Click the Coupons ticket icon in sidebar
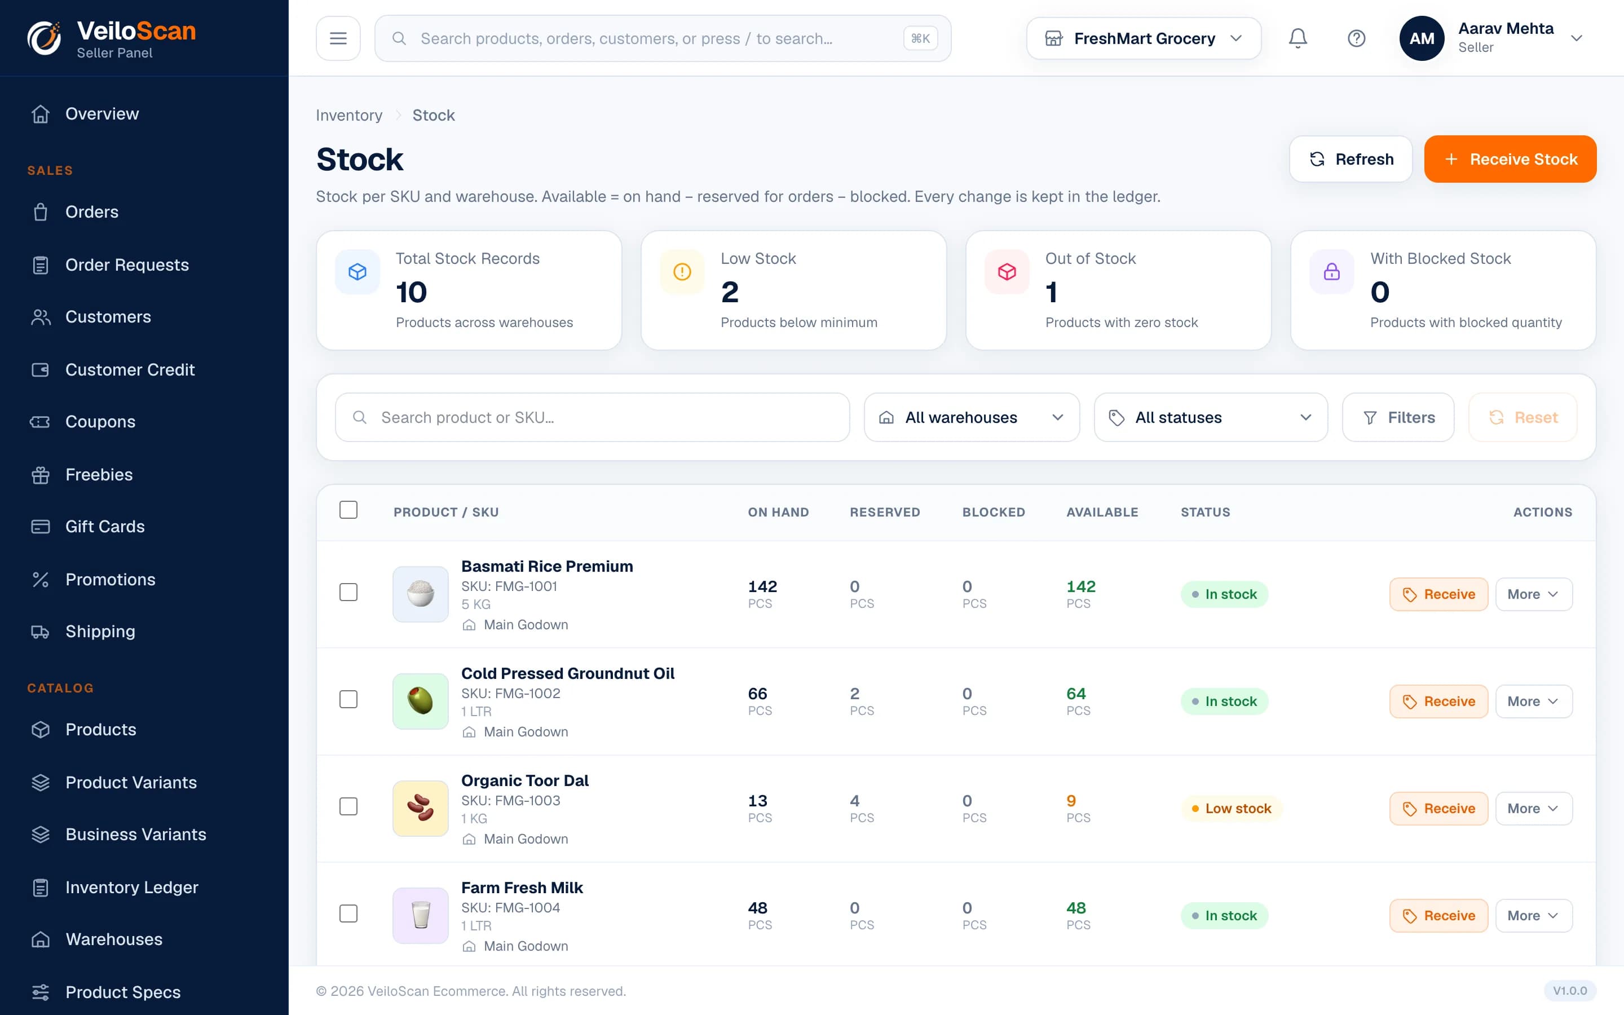1624x1015 pixels. [x=40, y=422]
